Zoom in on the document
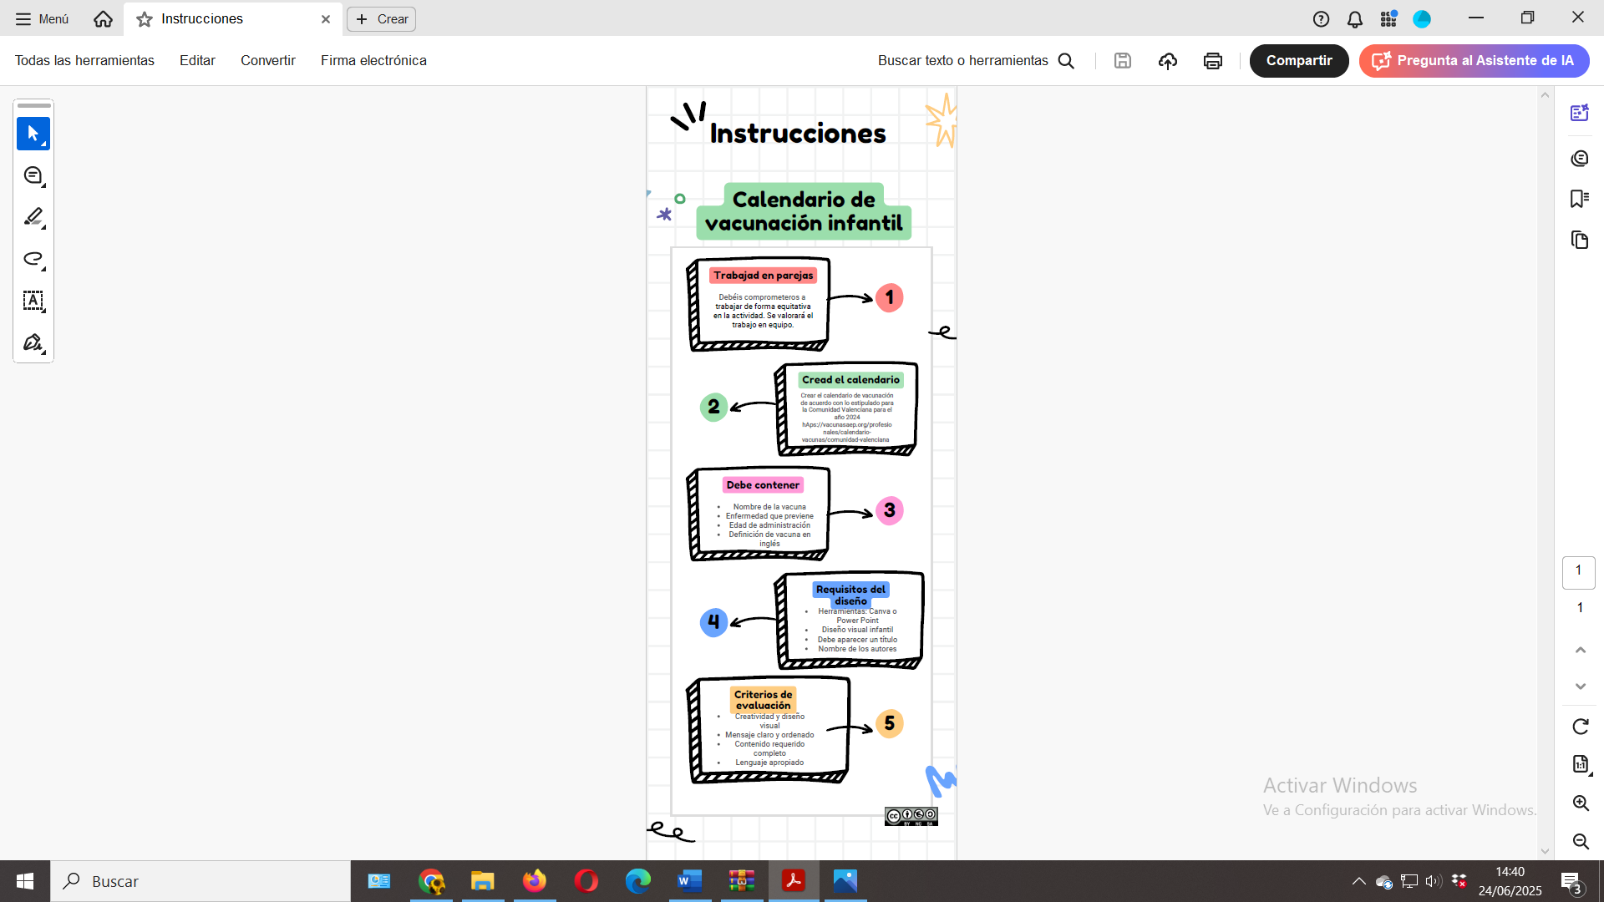The height and width of the screenshot is (902, 1604). pyautogui.click(x=1580, y=803)
